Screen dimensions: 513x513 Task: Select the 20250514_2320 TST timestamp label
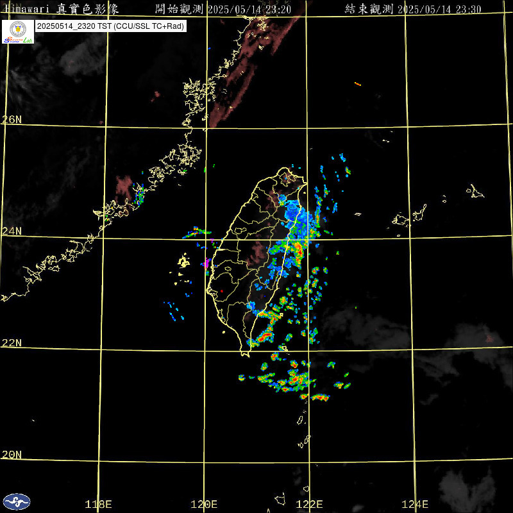(x=110, y=26)
